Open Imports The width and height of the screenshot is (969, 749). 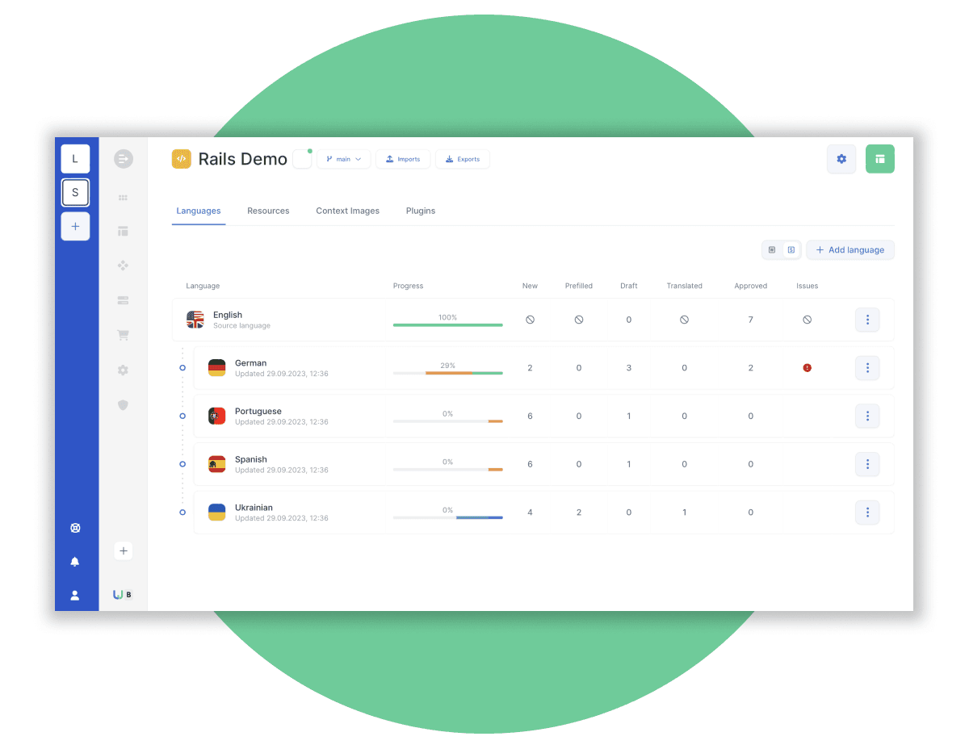tap(403, 159)
